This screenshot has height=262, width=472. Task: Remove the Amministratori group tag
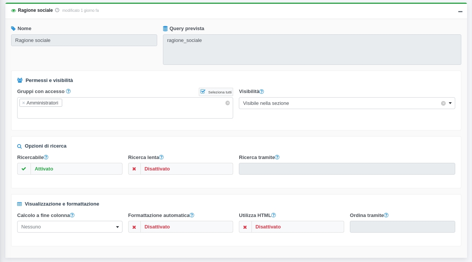[x=24, y=103]
